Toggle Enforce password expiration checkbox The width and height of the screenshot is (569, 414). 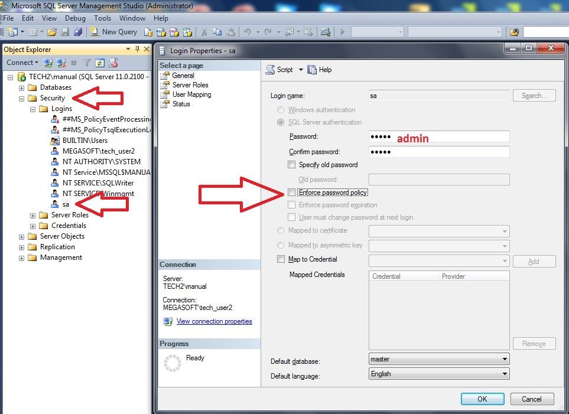coord(291,205)
